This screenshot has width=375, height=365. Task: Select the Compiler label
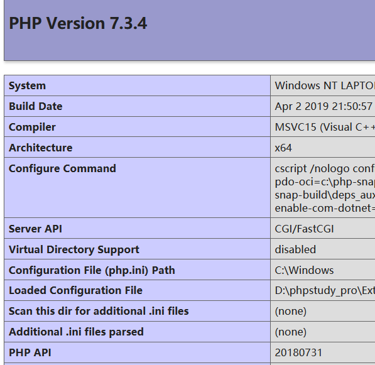(x=32, y=127)
